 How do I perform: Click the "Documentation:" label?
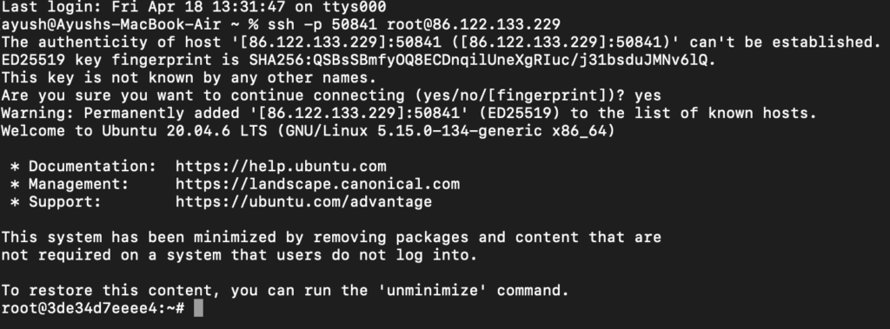click(92, 166)
